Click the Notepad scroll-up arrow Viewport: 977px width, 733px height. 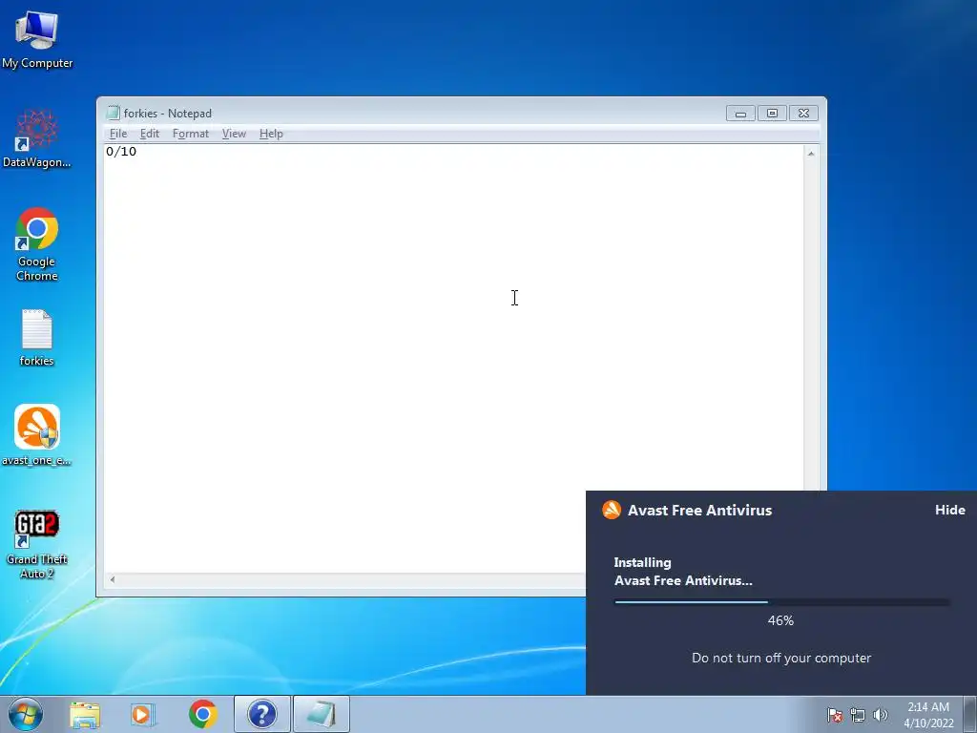811,154
